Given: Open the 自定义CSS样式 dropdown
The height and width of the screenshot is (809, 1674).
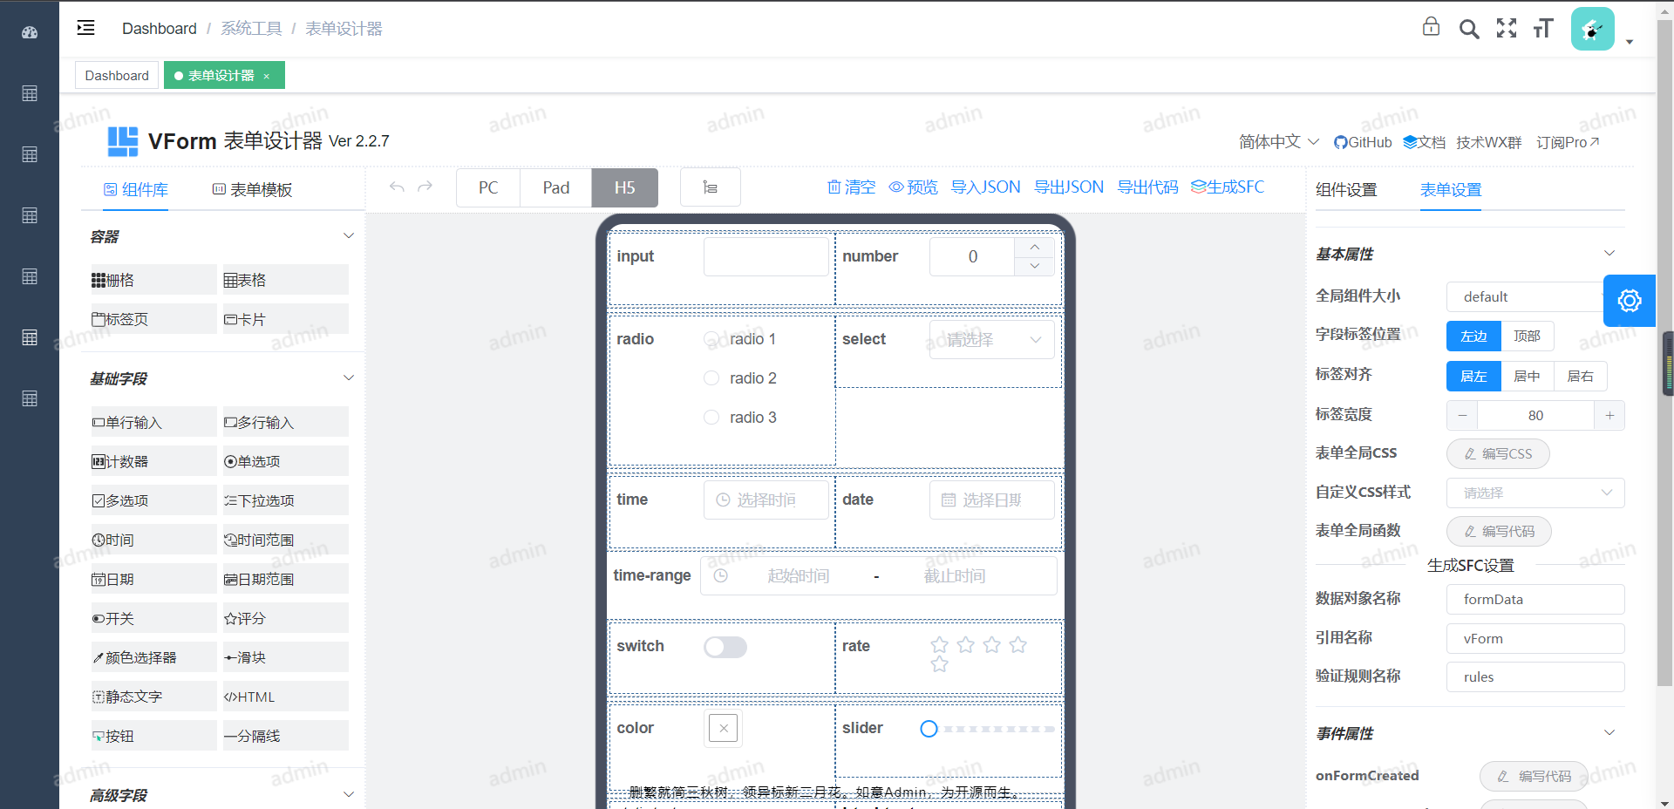Looking at the screenshot, I should pyautogui.click(x=1535, y=493).
